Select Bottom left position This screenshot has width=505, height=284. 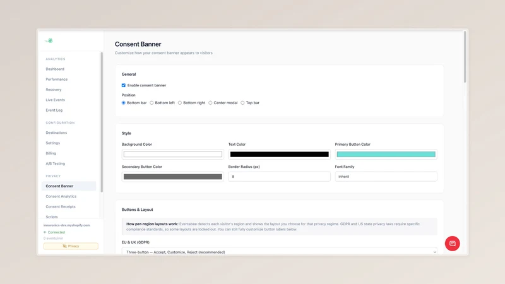pyautogui.click(x=151, y=103)
